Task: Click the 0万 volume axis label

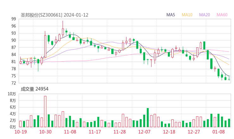Action: point(13,127)
